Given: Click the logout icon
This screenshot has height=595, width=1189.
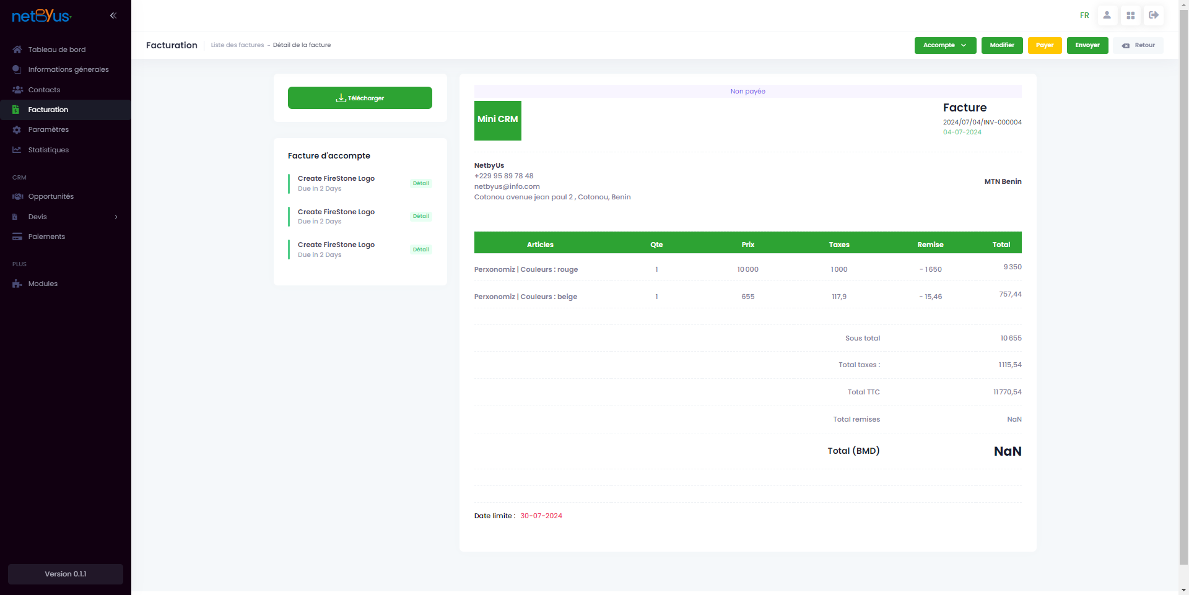Looking at the screenshot, I should [1153, 15].
